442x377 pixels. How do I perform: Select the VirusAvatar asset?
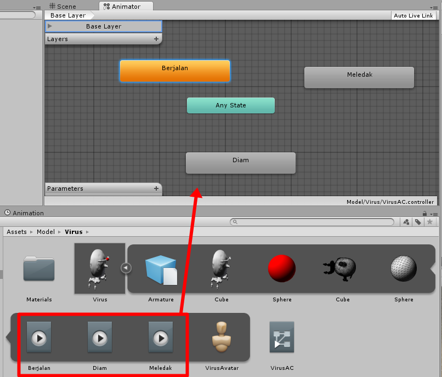click(221, 337)
